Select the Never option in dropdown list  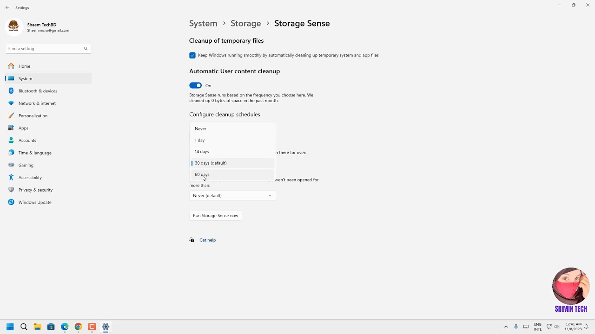[232, 128]
